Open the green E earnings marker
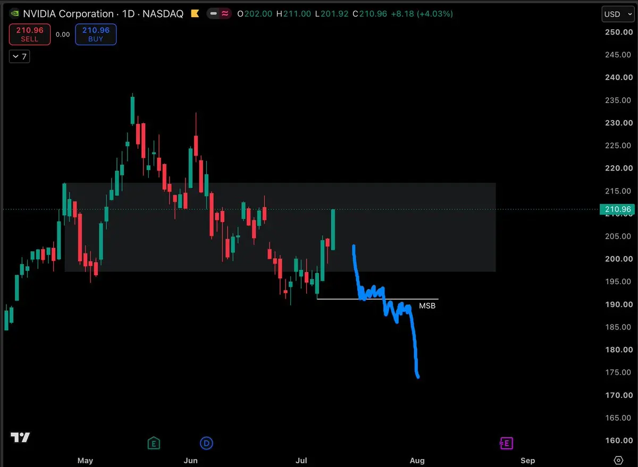Image resolution: width=638 pixels, height=467 pixels. tap(154, 443)
